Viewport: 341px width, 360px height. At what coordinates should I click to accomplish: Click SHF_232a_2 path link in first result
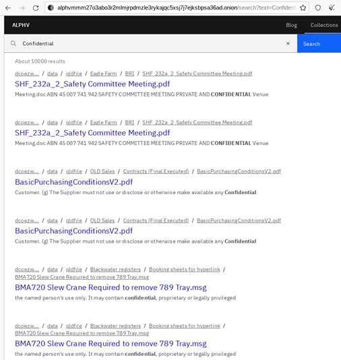197,73
